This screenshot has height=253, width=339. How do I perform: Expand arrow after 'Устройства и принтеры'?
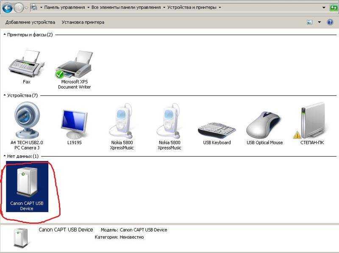coord(220,8)
